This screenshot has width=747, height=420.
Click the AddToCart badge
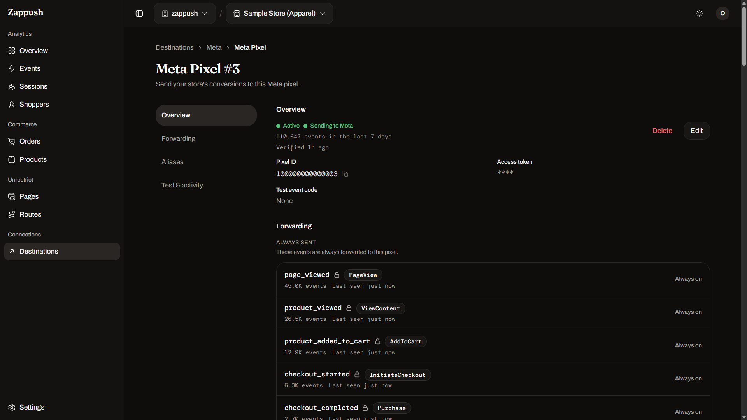[405, 341]
